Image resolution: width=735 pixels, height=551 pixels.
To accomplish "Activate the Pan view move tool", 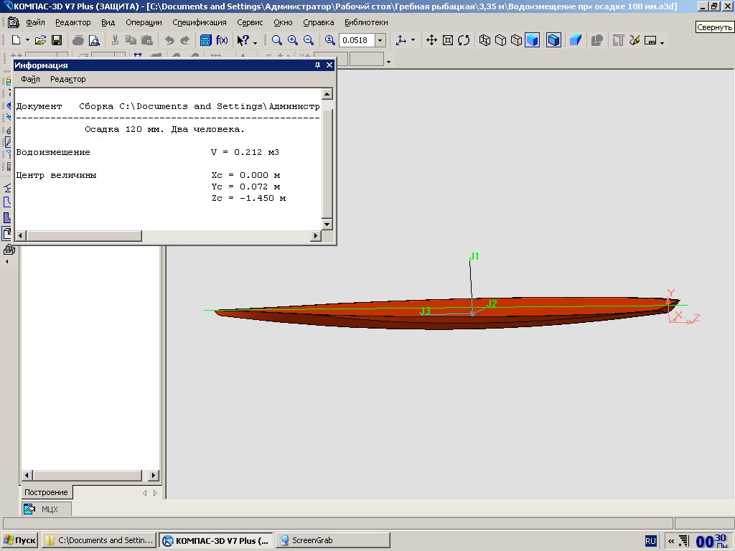I will pyautogui.click(x=431, y=41).
